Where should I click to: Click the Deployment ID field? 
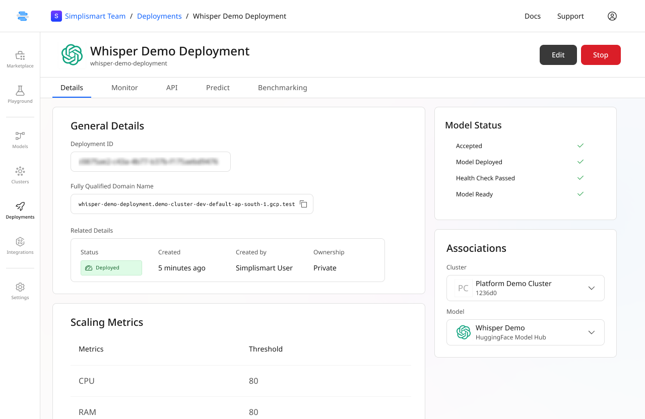click(x=151, y=162)
